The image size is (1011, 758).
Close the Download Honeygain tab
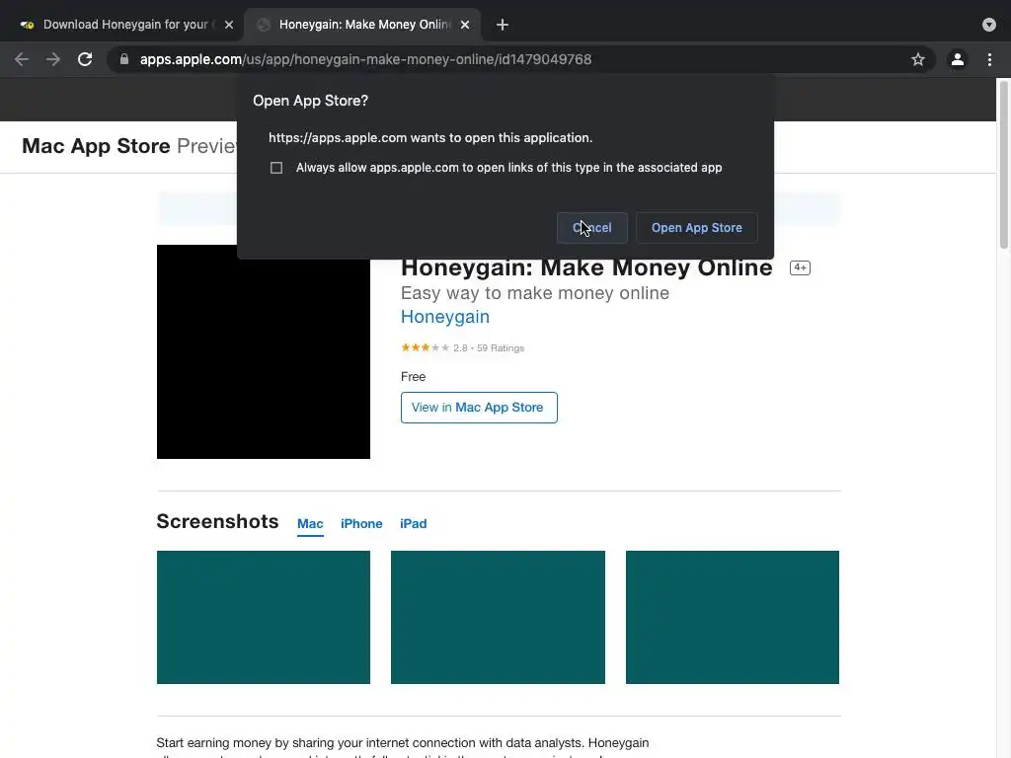pos(229,25)
